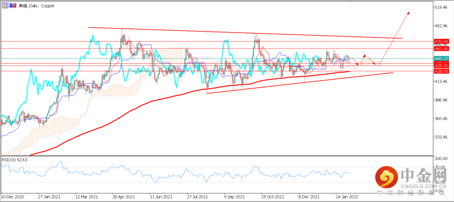This screenshot has width=454, height=202.
Task: Click the 428.05 red price level tag
Action: (x=441, y=71)
